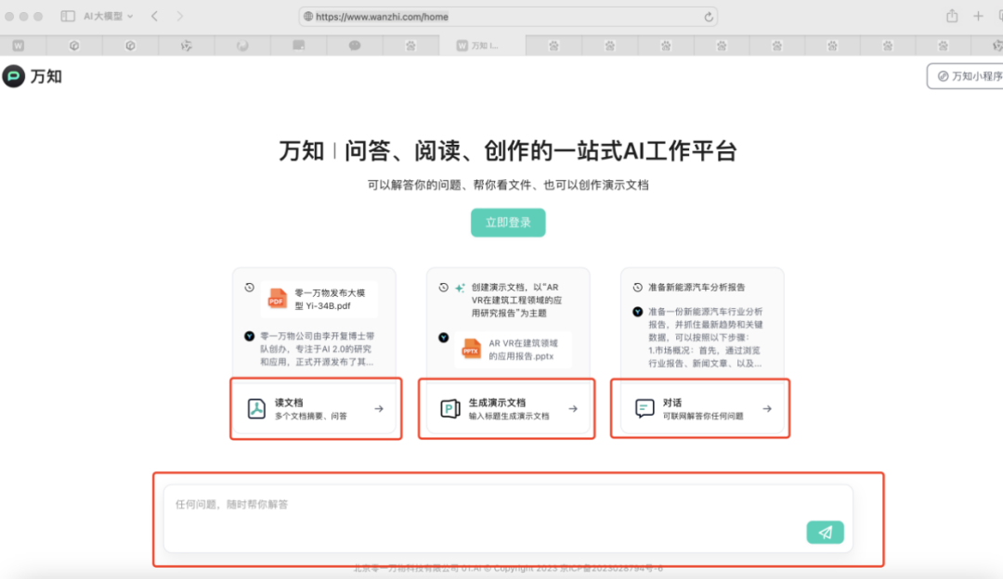Select the active 万知 tab
Image resolution: width=1003 pixels, height=579 pixels.
[482, 45]
